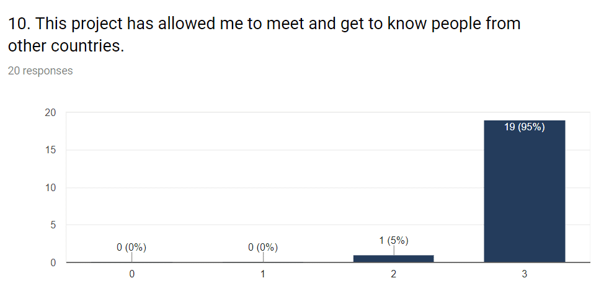Viewport: 609px width, 296px height.
Task: Click the question 10 title text
Action: click(264, 35)
